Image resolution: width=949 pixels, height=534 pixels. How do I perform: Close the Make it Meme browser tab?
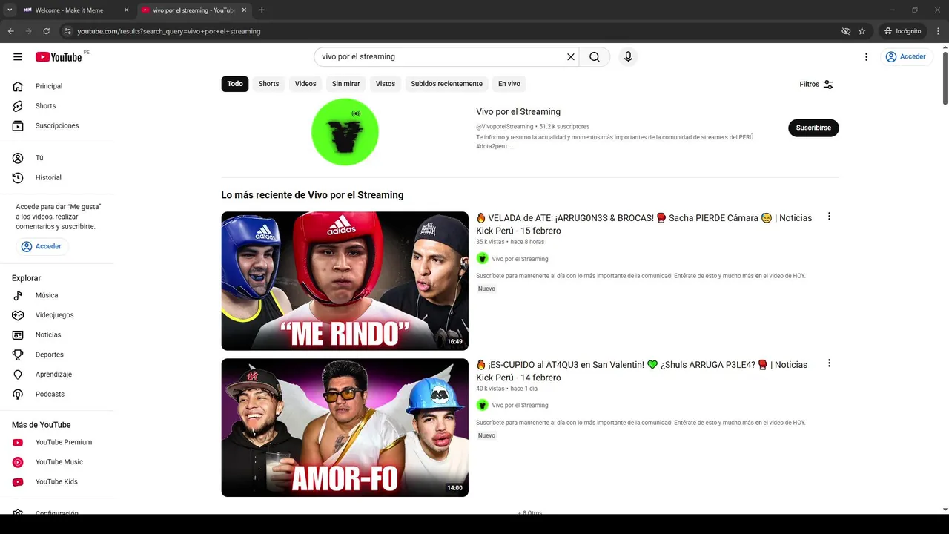click(126, 10)
